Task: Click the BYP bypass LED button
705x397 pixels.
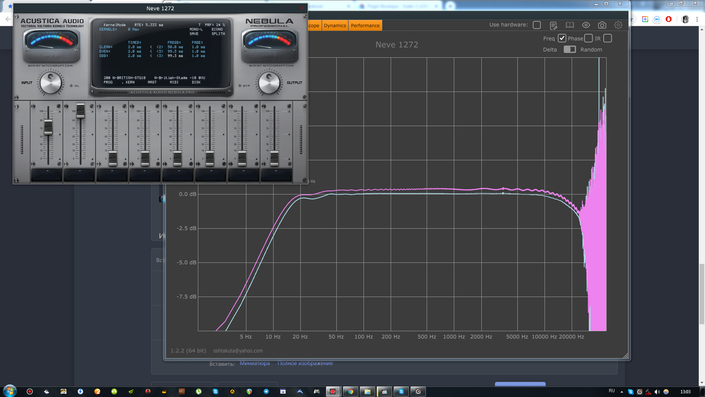Action: [x=240, y=86]
